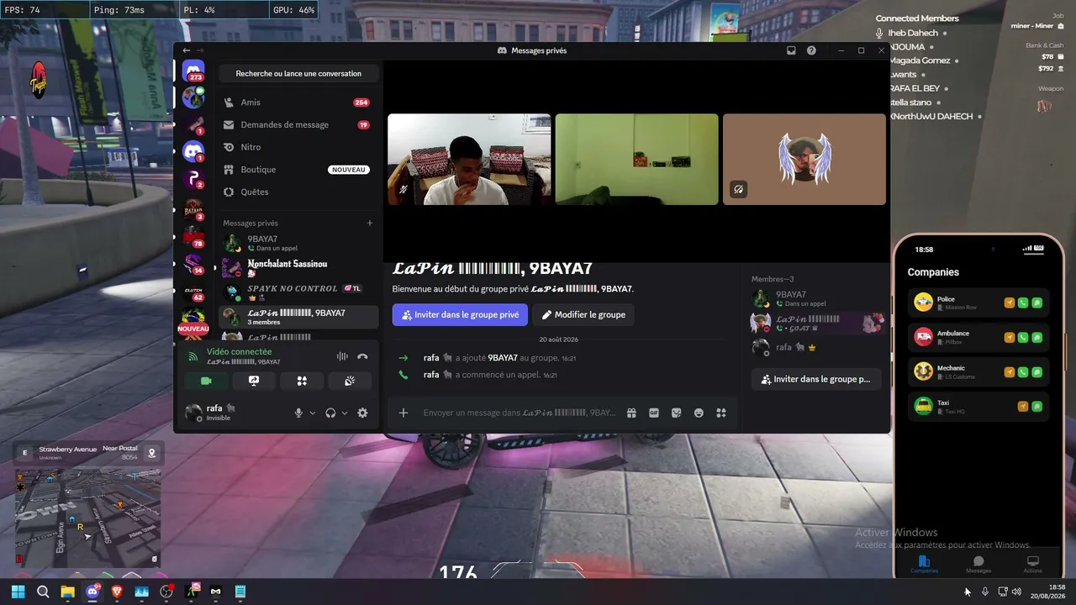Open the emoji picker
Image resolution: width=1076 pixels, height=605 pixels.
699,413
